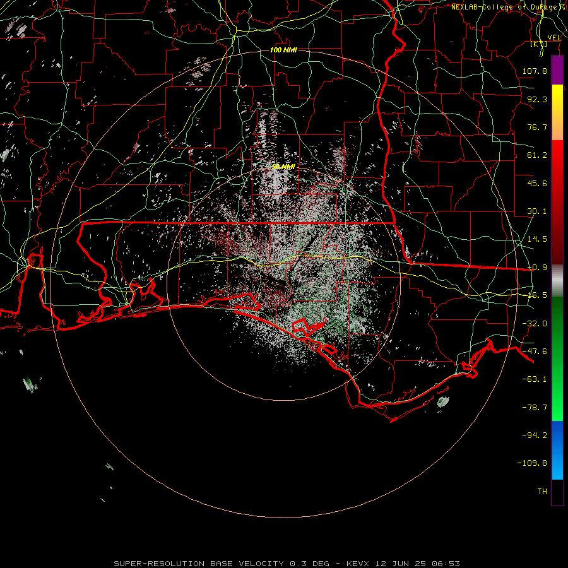Click the -63.1 velocity scale value
The height and width of the screenshot is (568, 568).
[535, 379]
